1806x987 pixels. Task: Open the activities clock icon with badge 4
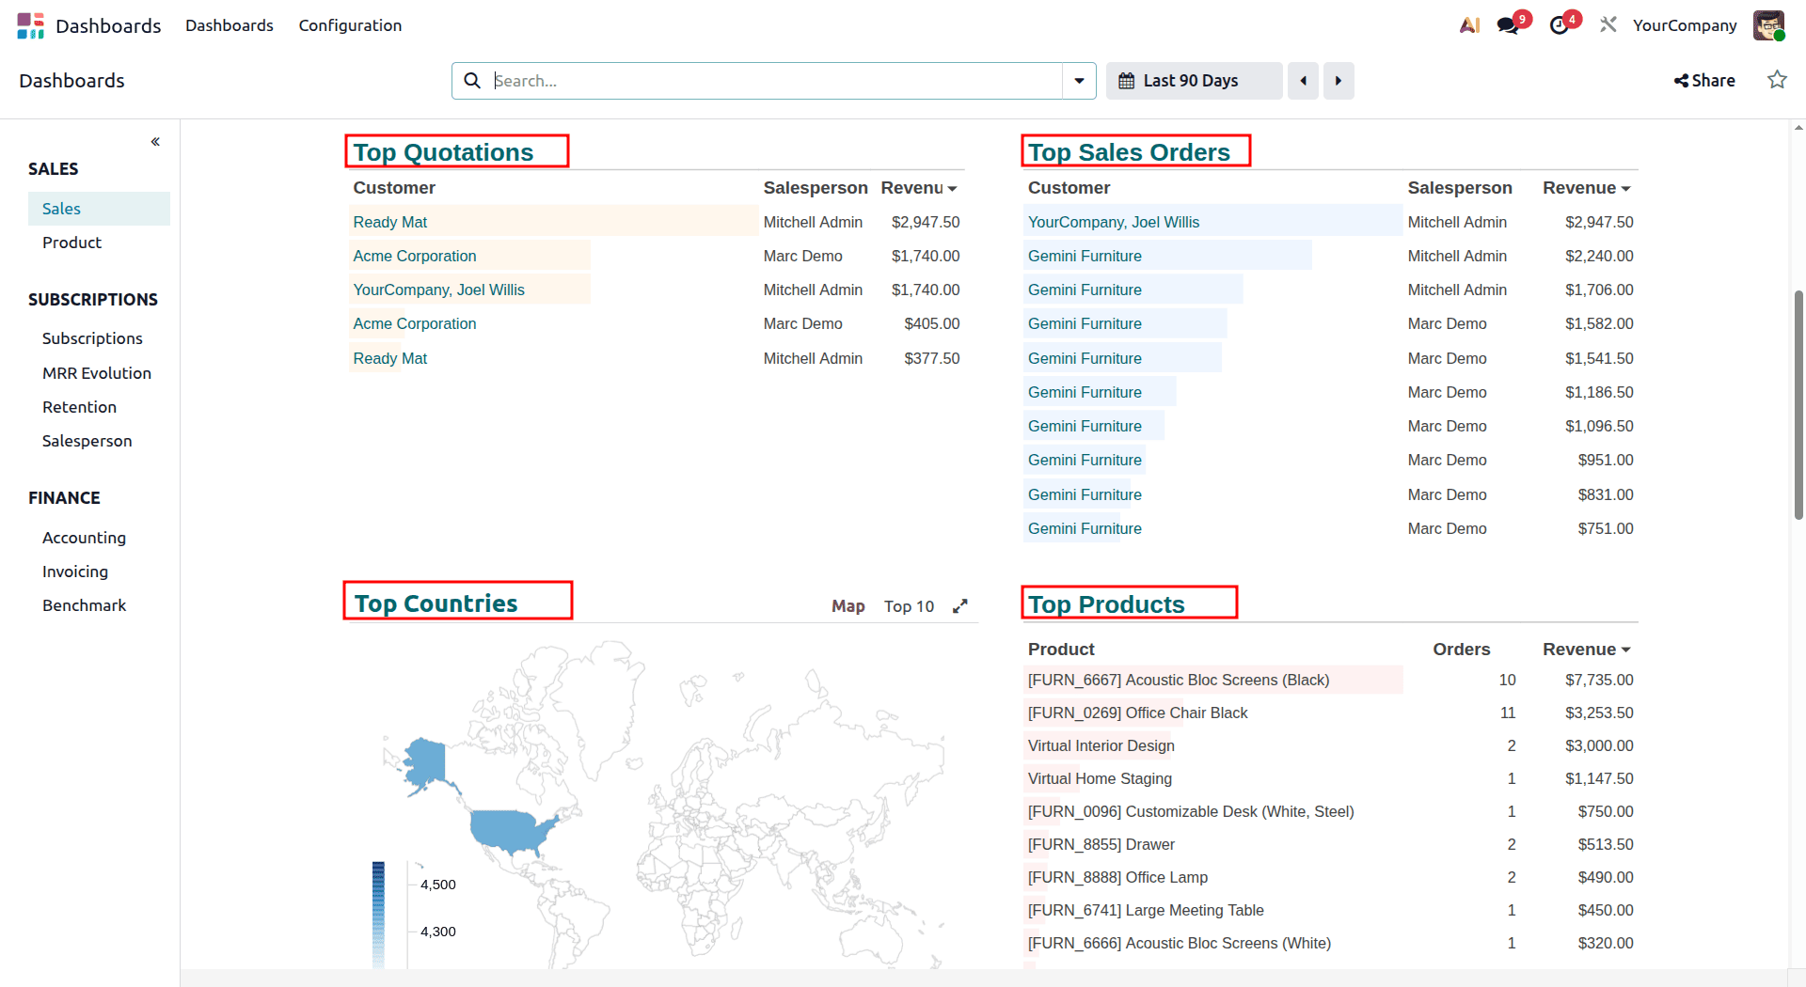(x=1560, y=25)
